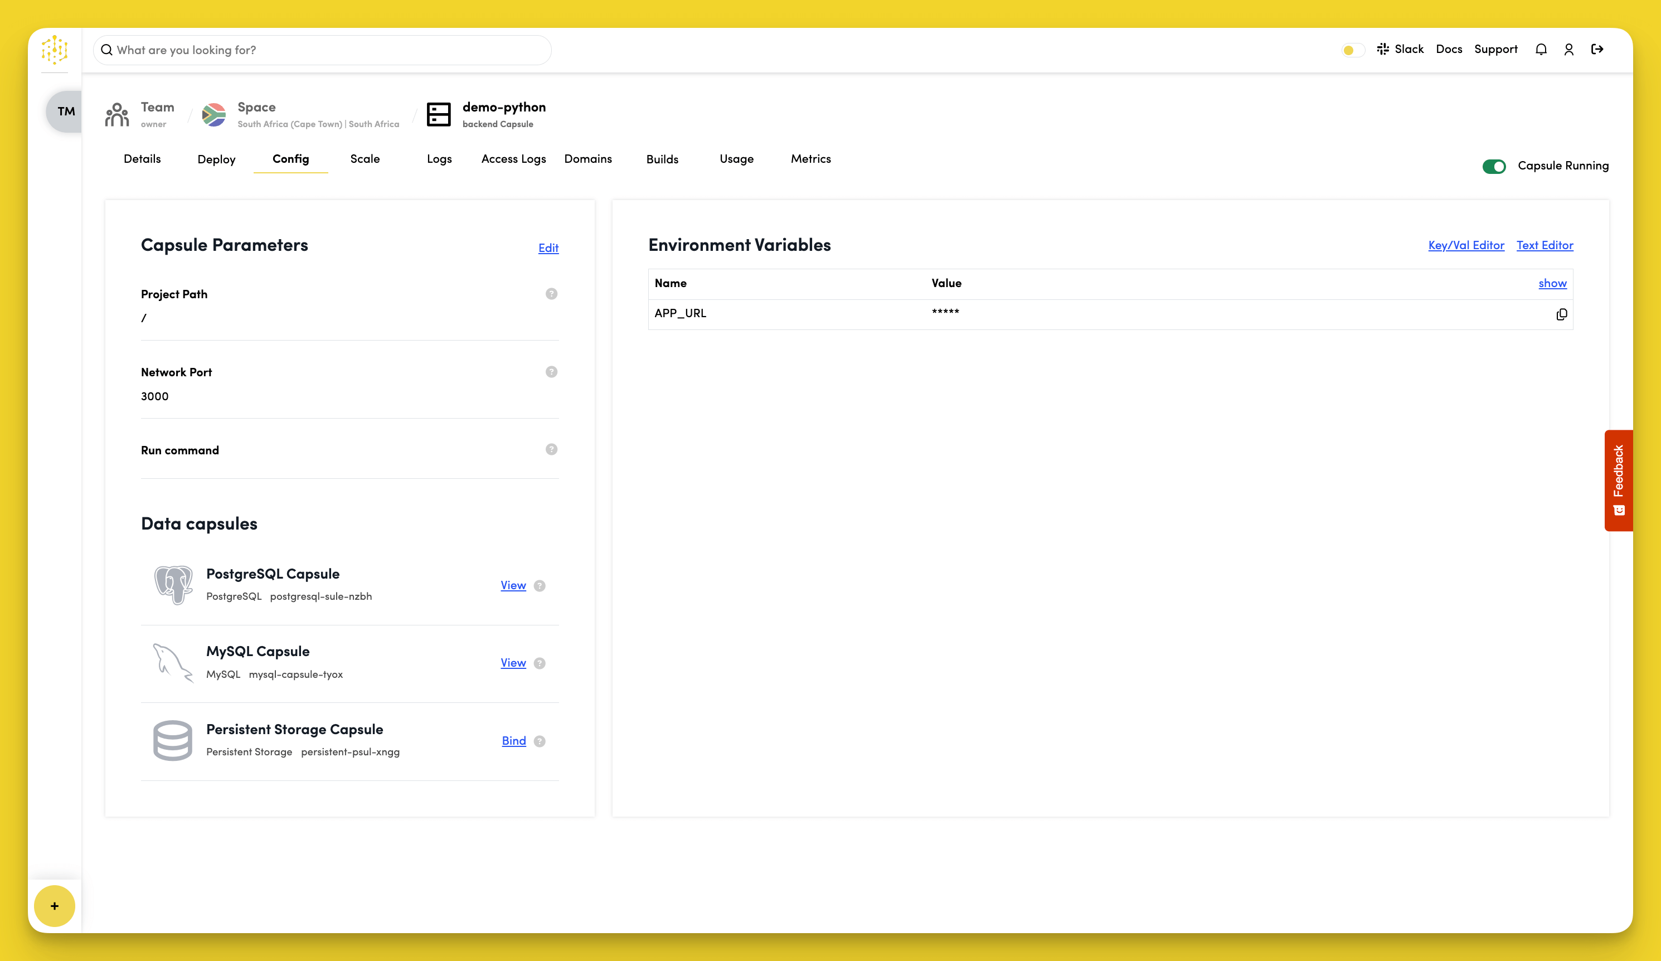Image resolution: width=1661 pixels, height=961 pixels.
Task: Click the search magnifier icon
Action: pyautogui.click(x=108, y=50)
